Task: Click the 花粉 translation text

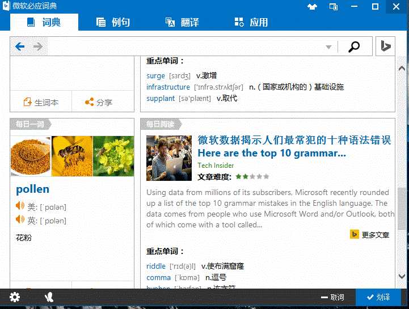Action: tap(24, 238)
